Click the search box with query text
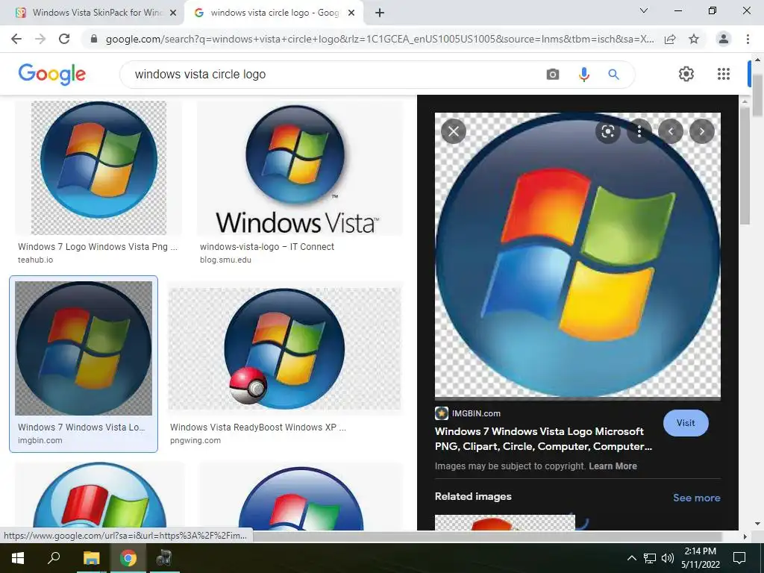764x573 pixels. (x=331, y=74)
